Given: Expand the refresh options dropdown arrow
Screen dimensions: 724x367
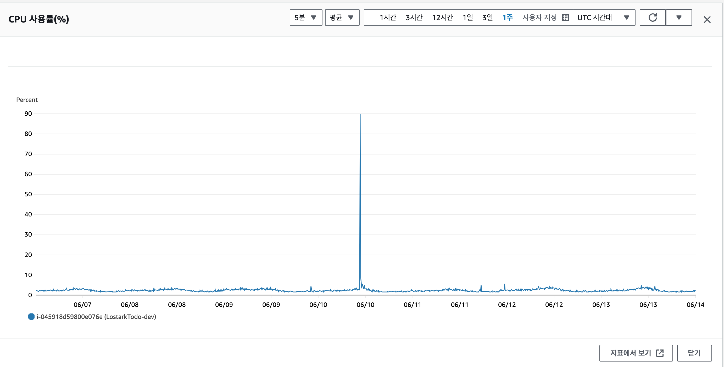Looking at the screenshot, I should click(x=679, y=18).
